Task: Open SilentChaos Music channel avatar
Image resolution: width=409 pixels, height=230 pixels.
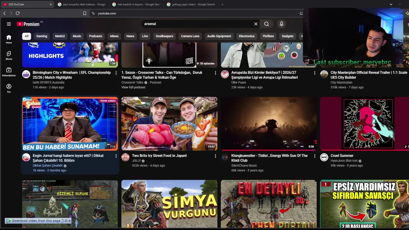Action: tap(225, 157)
